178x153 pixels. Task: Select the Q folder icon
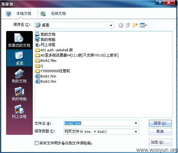click(x=38, y=66)
